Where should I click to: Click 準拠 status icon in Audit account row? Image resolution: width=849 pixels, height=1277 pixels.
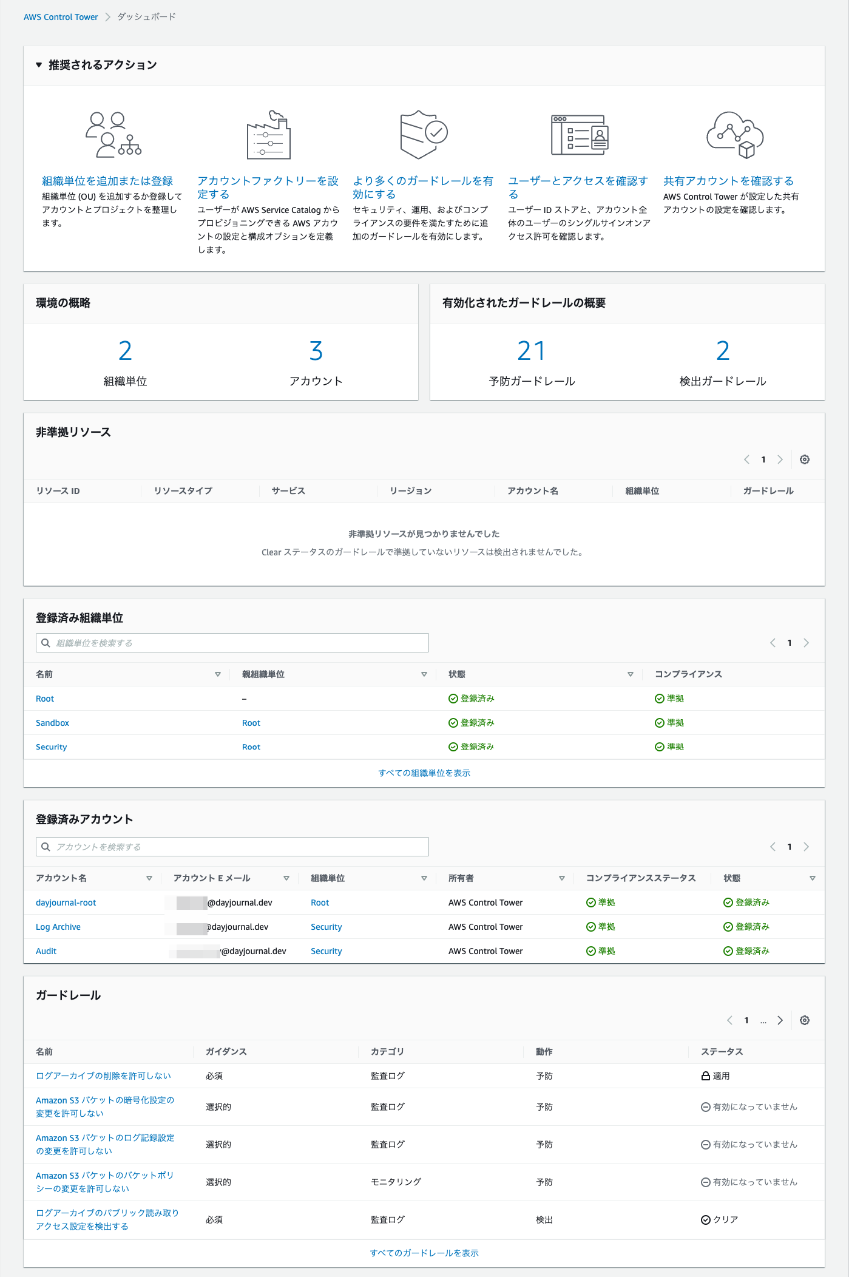pos(591,951)
